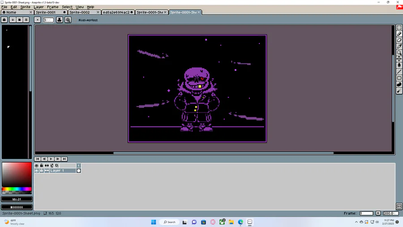This screenshot has height=227, width=403.
Task: Select the Rectangle shape tool
Action: click(399, 78)
